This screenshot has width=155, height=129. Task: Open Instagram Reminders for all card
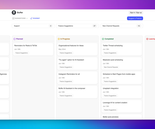pyautogui.click(x=77, y=78)
